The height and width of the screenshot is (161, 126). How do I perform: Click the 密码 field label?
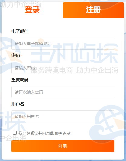click(x=16, y=55)
